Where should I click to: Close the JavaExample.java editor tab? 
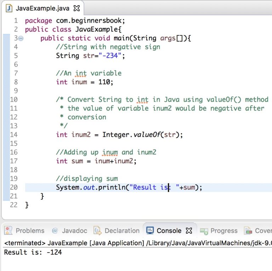coord(76,8)
